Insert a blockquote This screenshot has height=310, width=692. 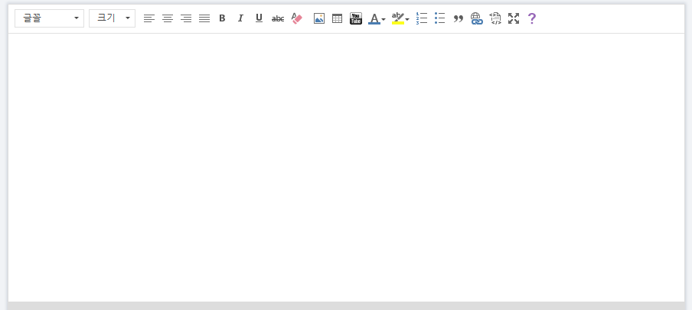(x=459, y=18)
